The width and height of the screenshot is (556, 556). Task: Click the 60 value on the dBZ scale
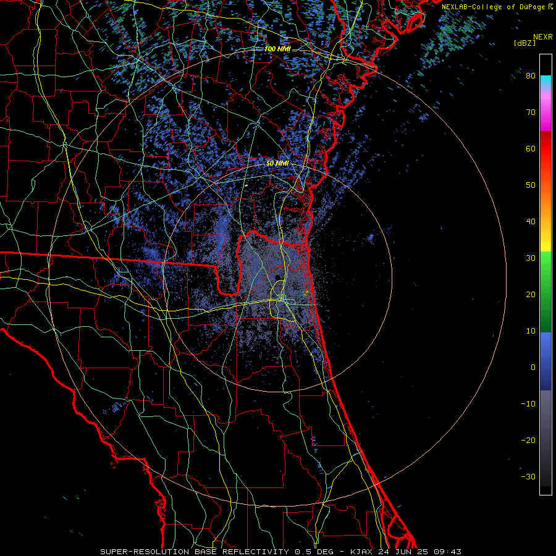(x=531, y=149)
